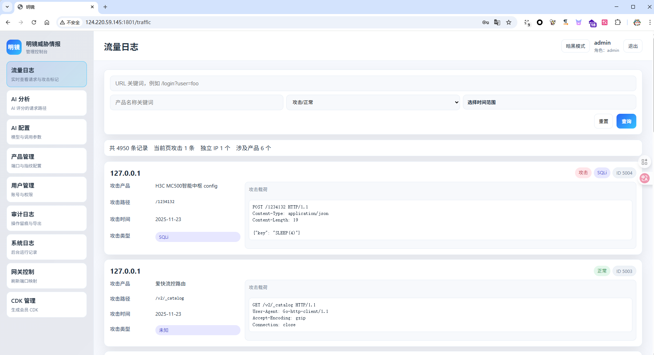Bookmark this page with the star icon
654x355 pixels.
tap(509, 22)
